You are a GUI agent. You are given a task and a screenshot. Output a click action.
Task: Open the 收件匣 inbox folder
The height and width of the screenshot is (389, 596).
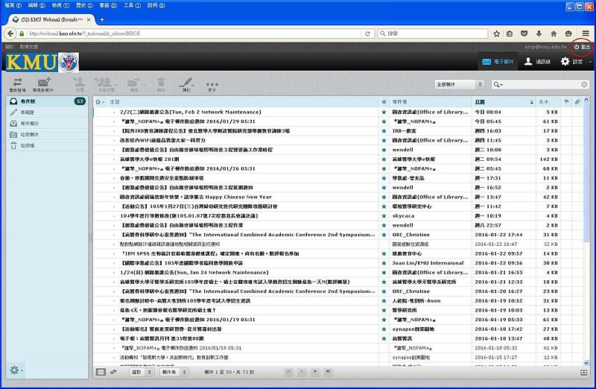[47, 101]
